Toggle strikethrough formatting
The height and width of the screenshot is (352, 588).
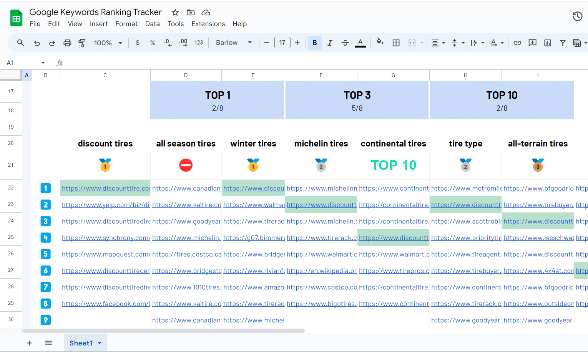tap(345, 43)
